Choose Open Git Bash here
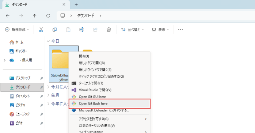This screenshot has width=255, height=133. click(x=109, y=103)
